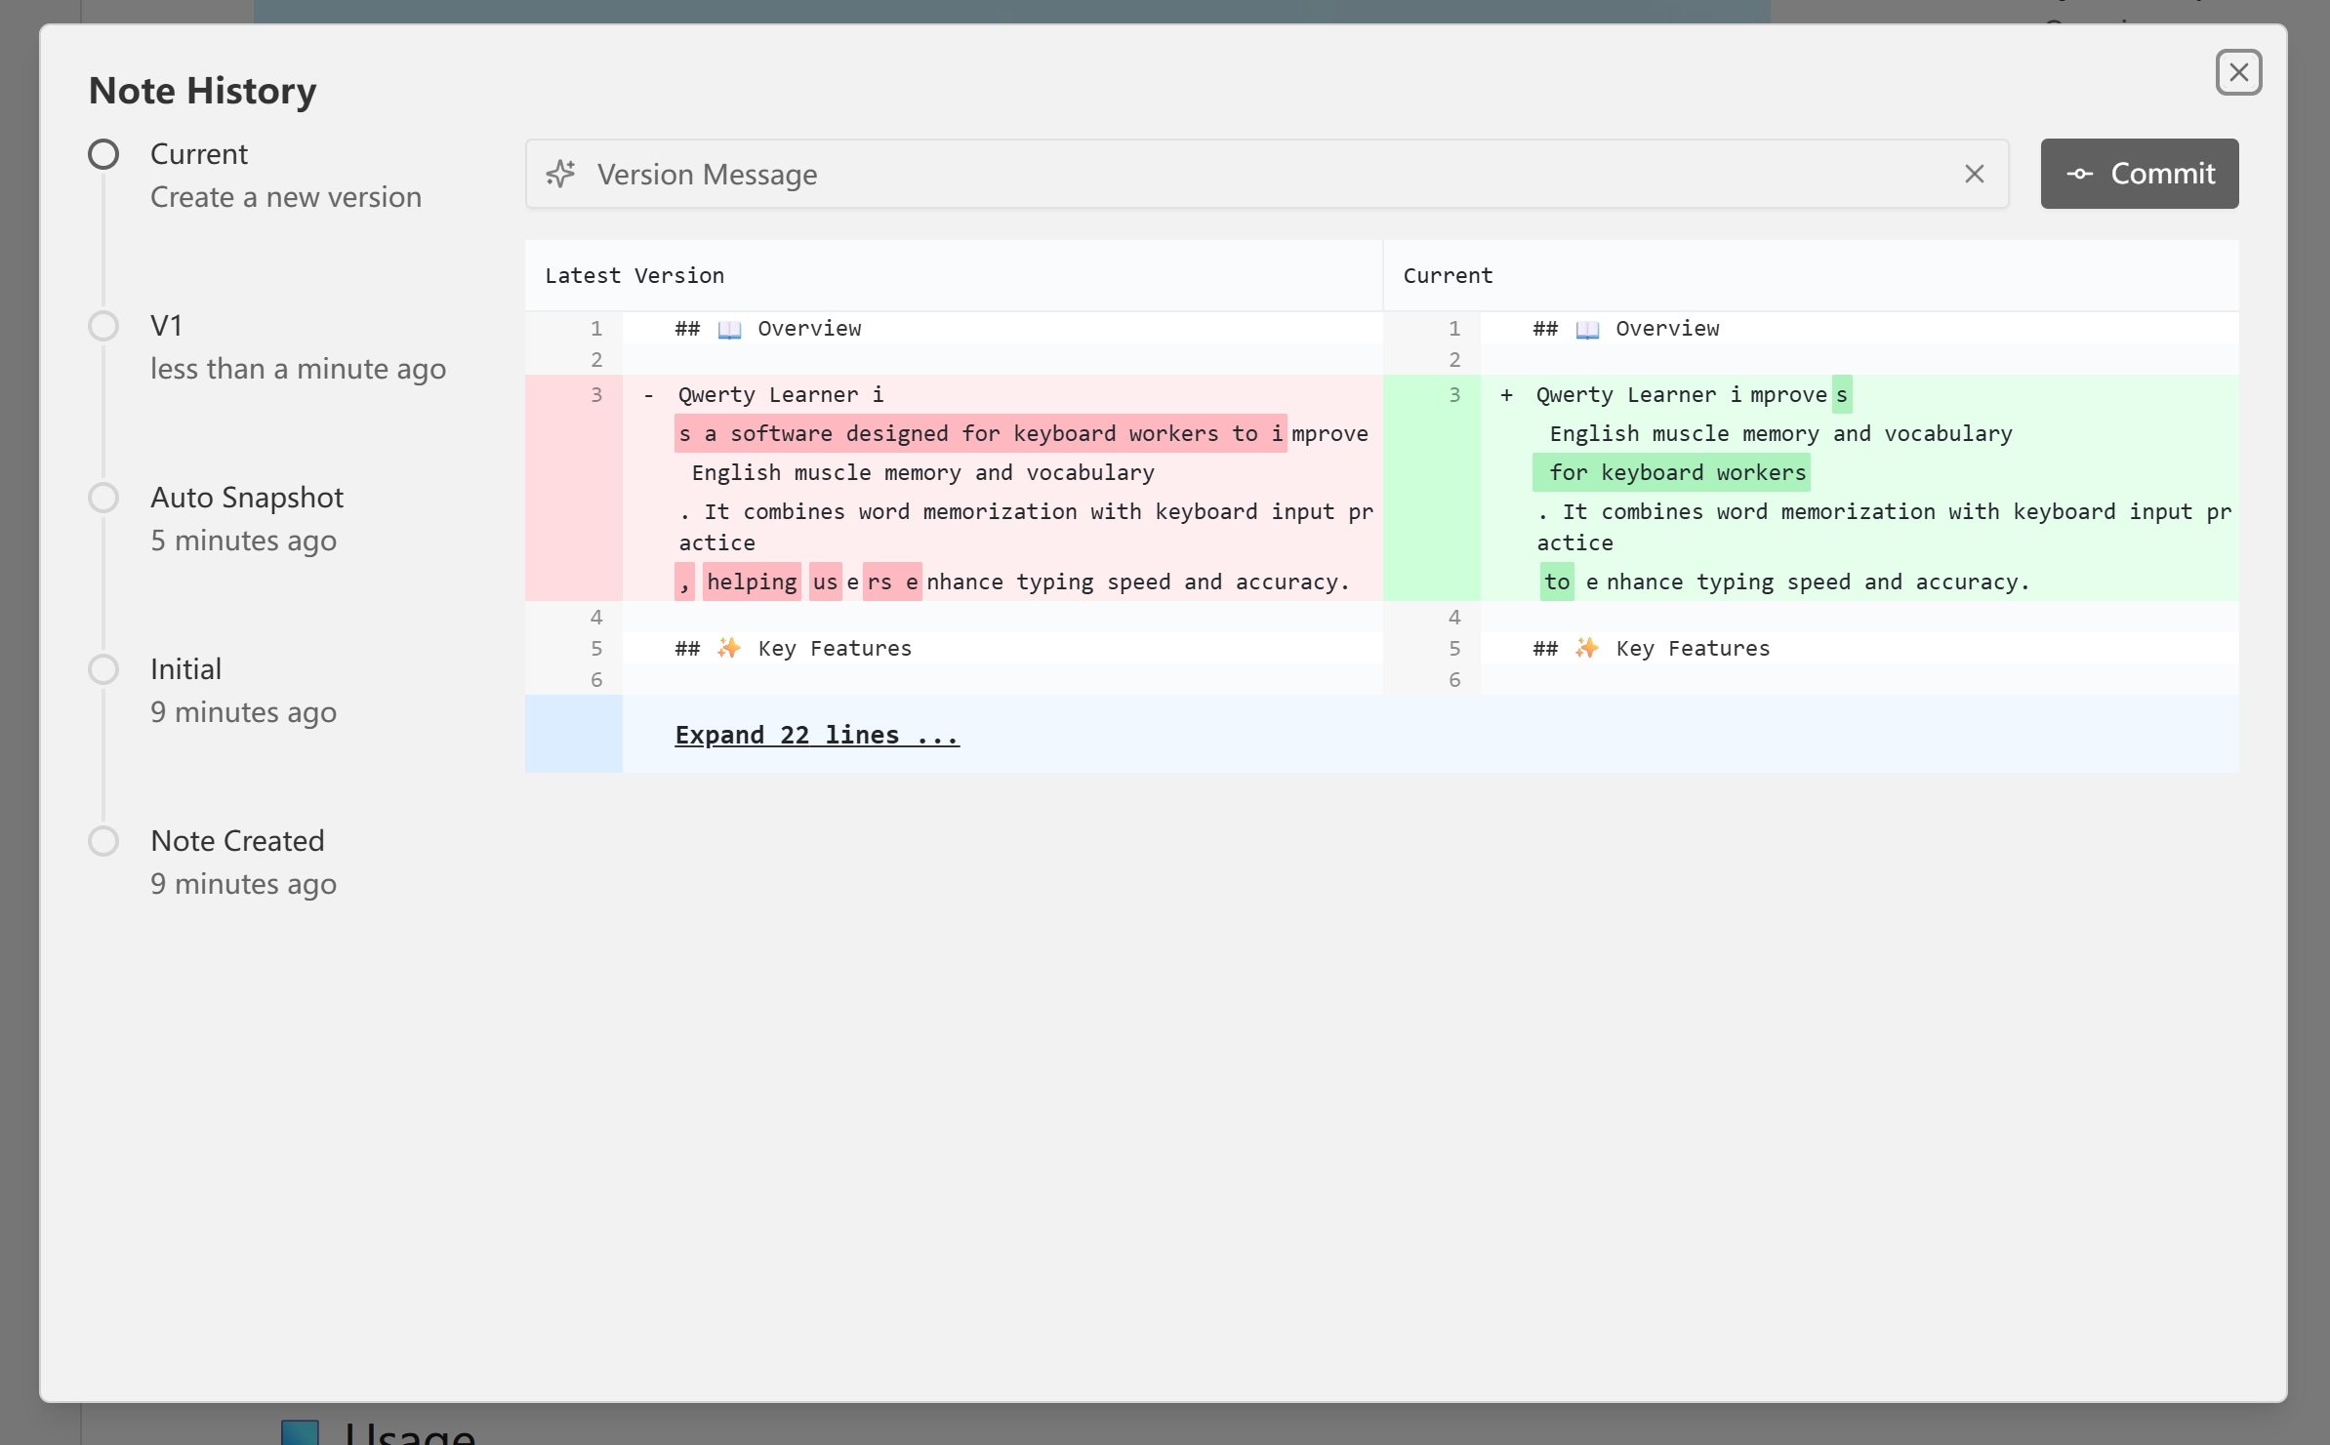
Task: Click the Note History title
Action: pyautogui.click(x=202, y=90)
